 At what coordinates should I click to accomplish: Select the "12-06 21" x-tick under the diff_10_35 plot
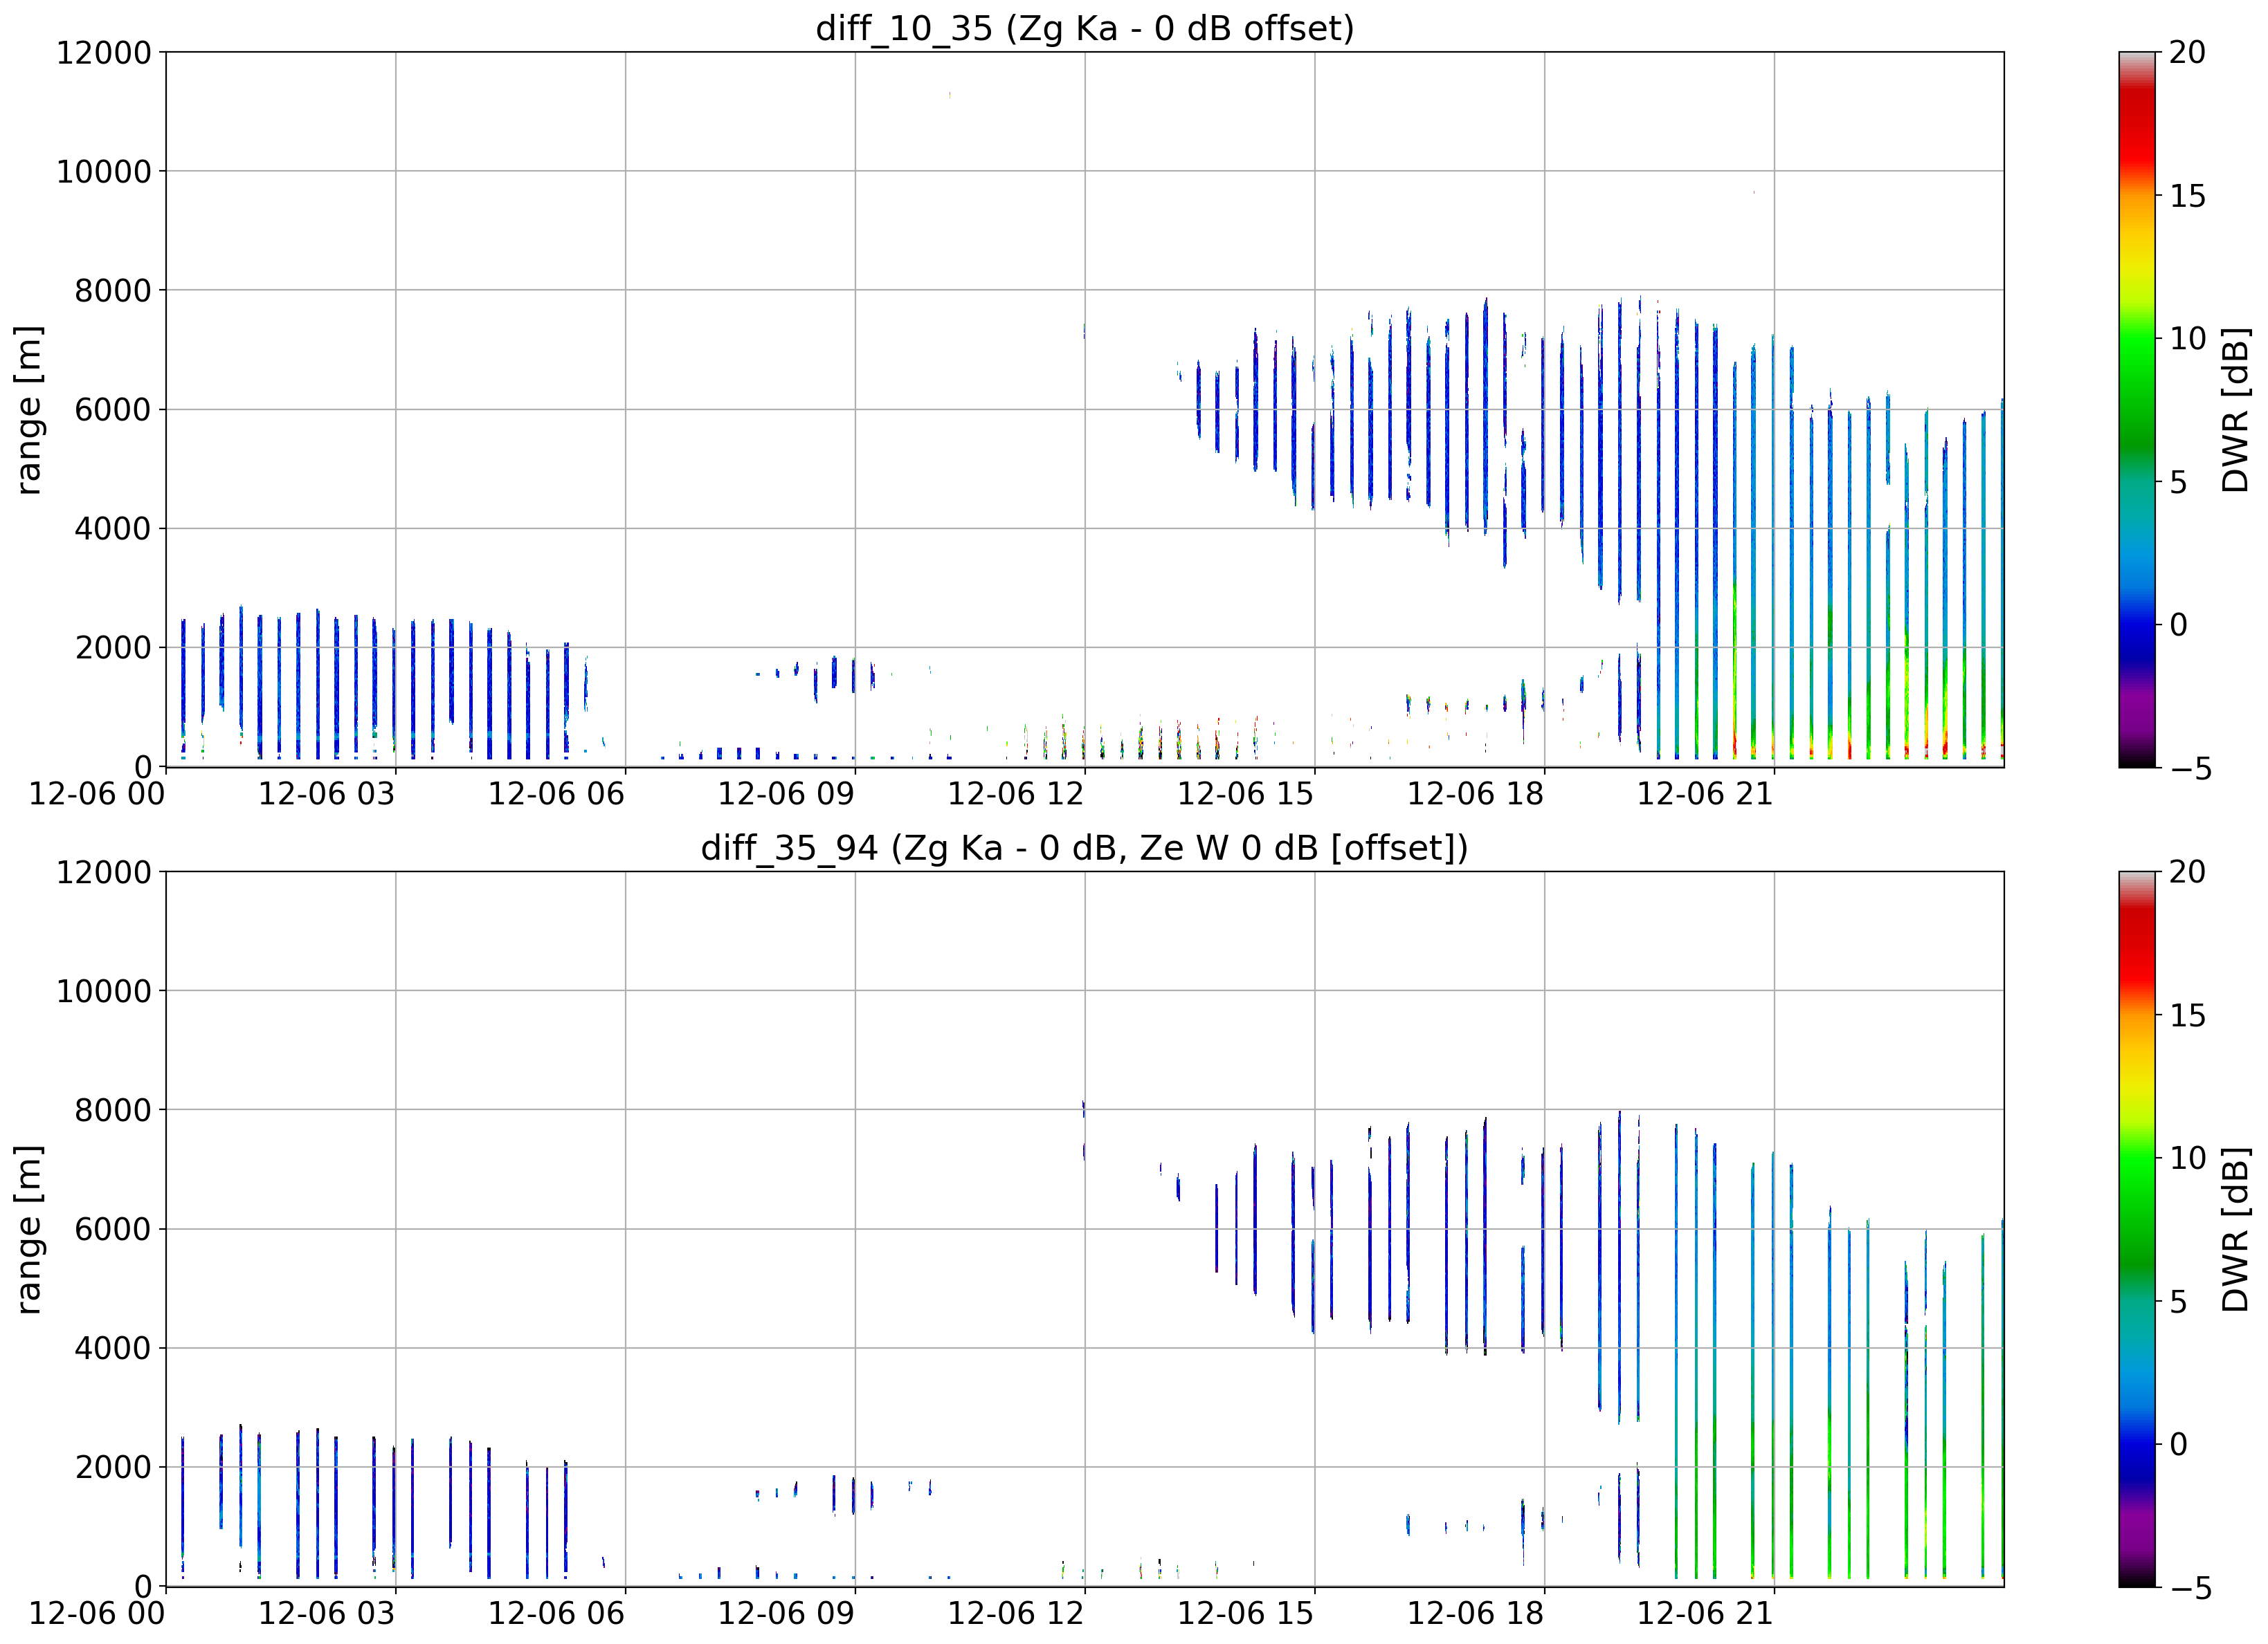point(1705,795)
